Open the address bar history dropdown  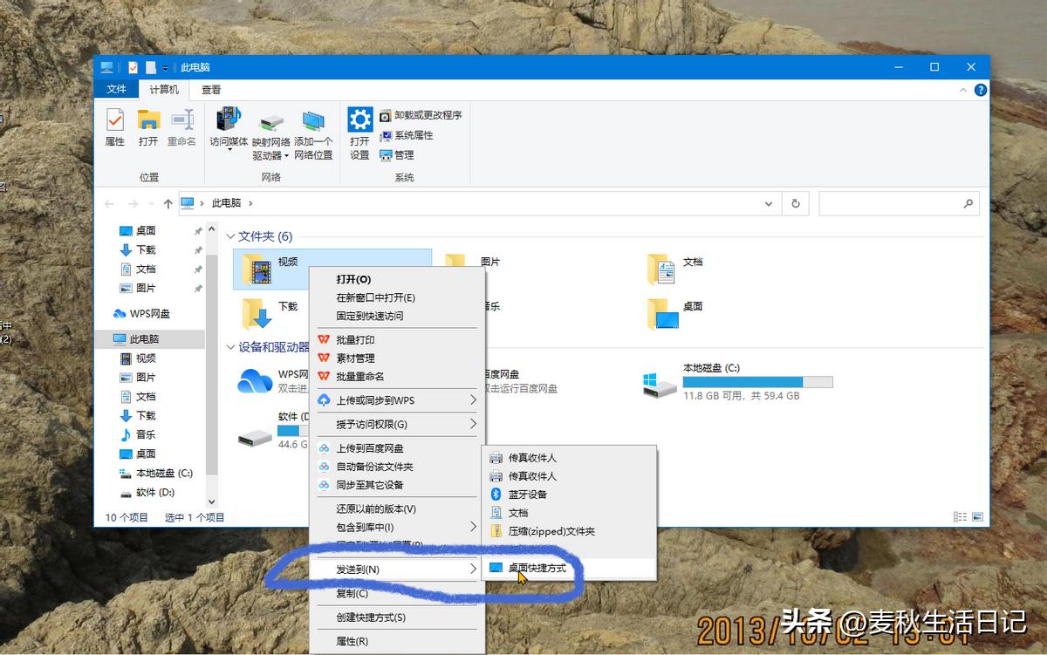(768, 202)
